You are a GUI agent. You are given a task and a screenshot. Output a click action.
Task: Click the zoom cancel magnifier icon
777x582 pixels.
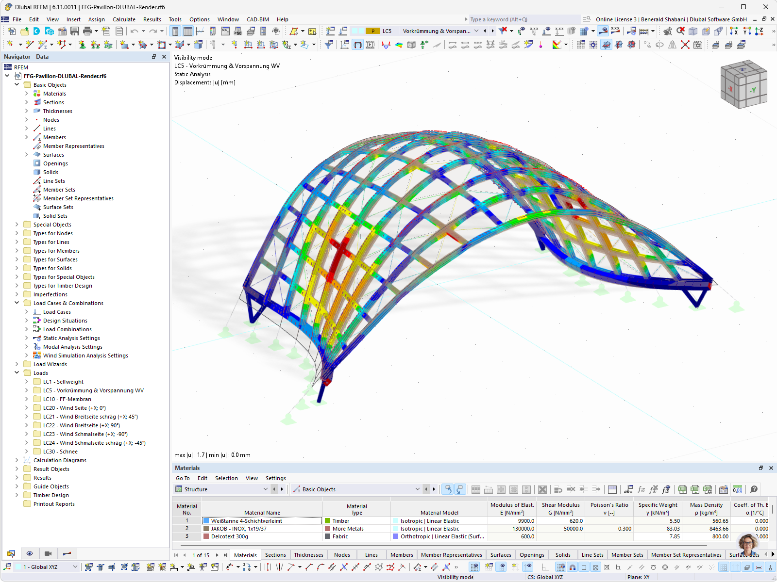pos(681,31)
